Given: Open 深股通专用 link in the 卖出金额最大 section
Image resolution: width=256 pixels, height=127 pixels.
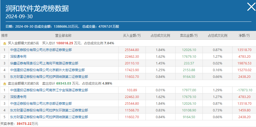Looking at the screenshot, I should click(x=18, y=97).
